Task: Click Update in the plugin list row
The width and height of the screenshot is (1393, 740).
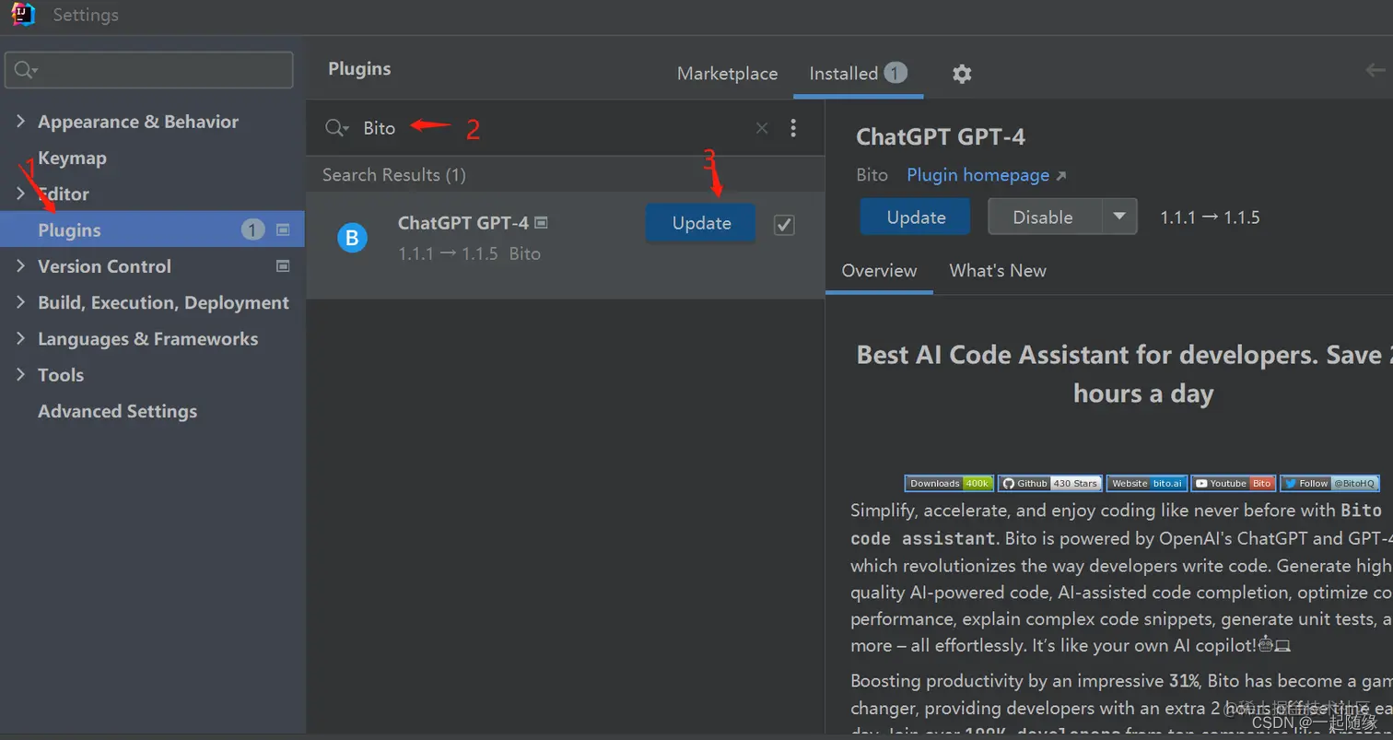Action: point(701,223)
